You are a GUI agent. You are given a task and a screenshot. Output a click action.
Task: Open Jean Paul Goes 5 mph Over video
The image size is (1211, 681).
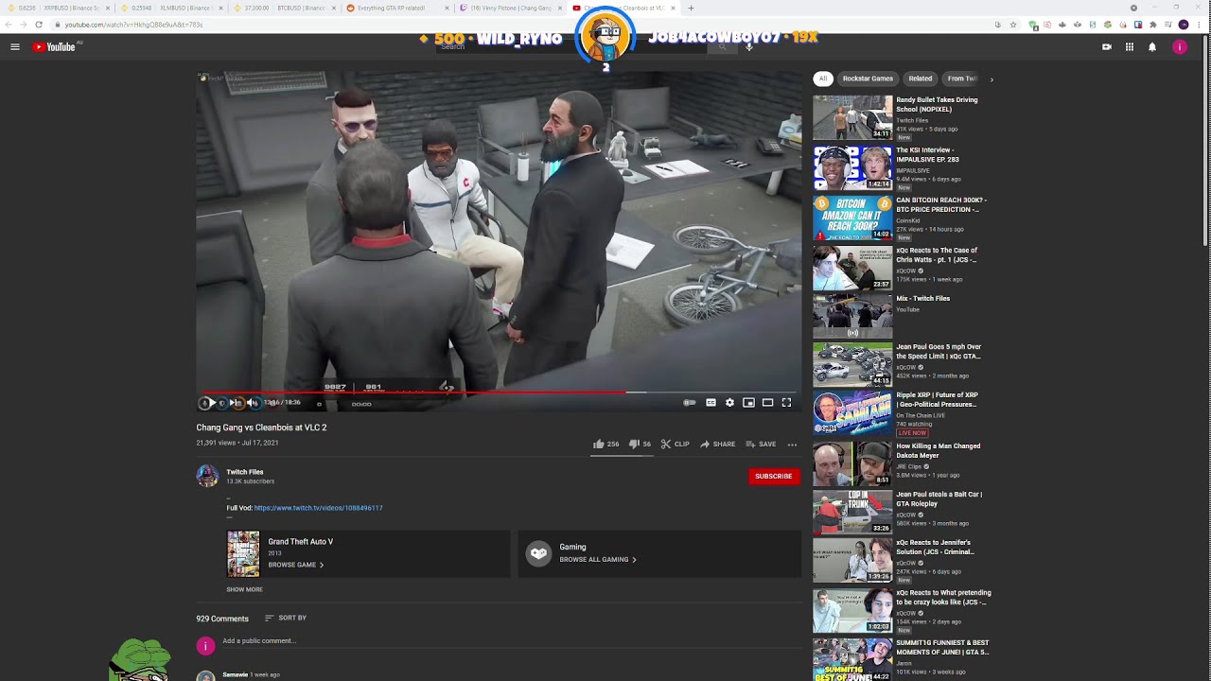click(939, 351)
